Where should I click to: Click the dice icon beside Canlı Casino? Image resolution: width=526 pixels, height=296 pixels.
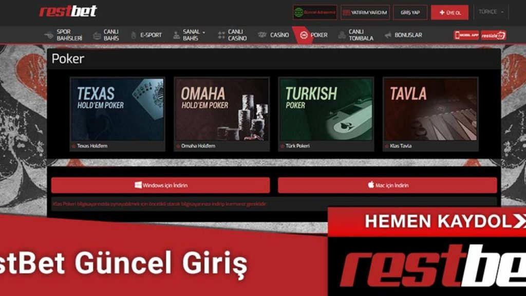coord(221,35)
